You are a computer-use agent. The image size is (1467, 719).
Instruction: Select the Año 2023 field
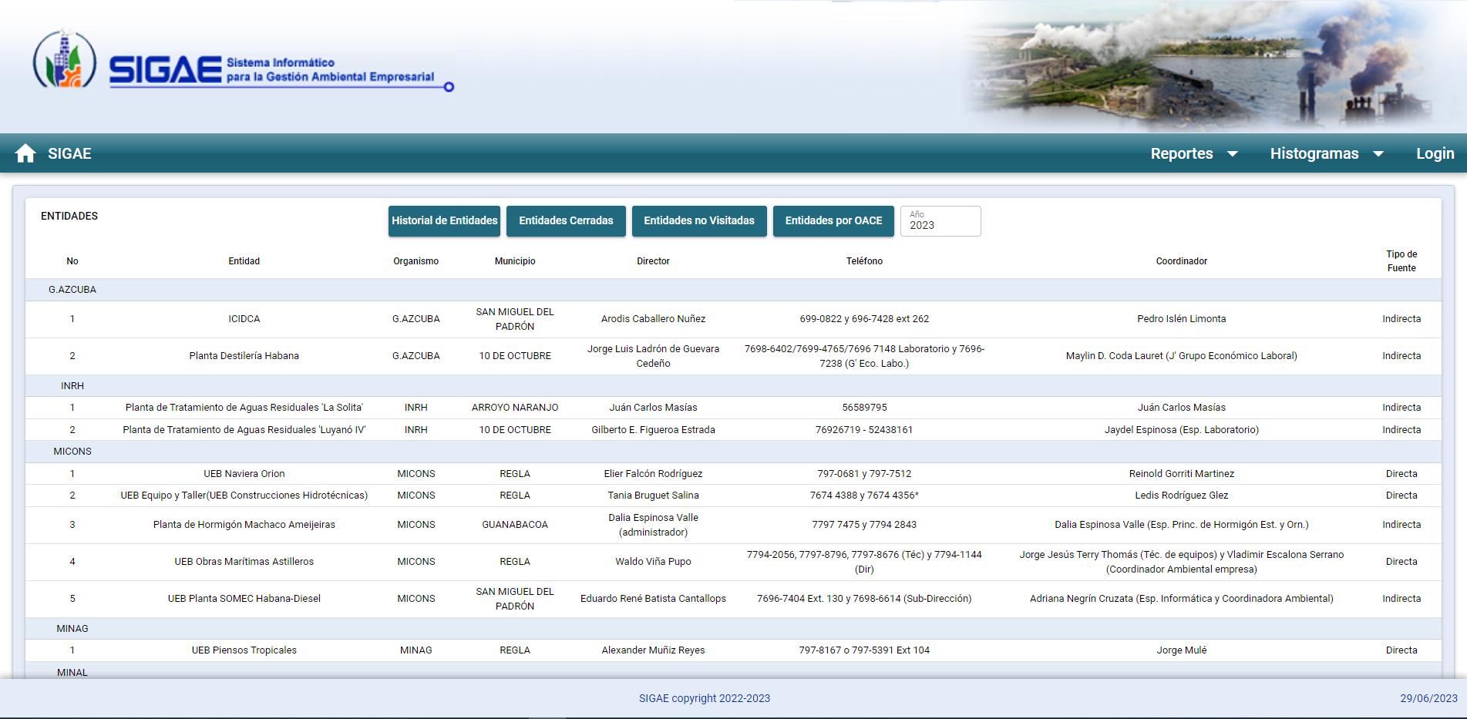[x=940, y=221]
